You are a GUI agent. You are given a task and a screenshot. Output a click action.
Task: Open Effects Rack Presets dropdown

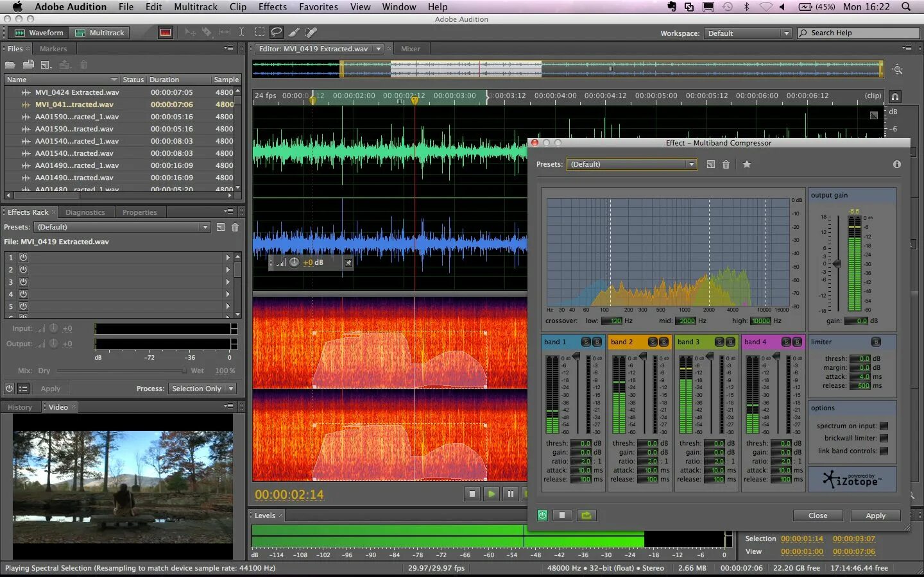tap(122, 227)
